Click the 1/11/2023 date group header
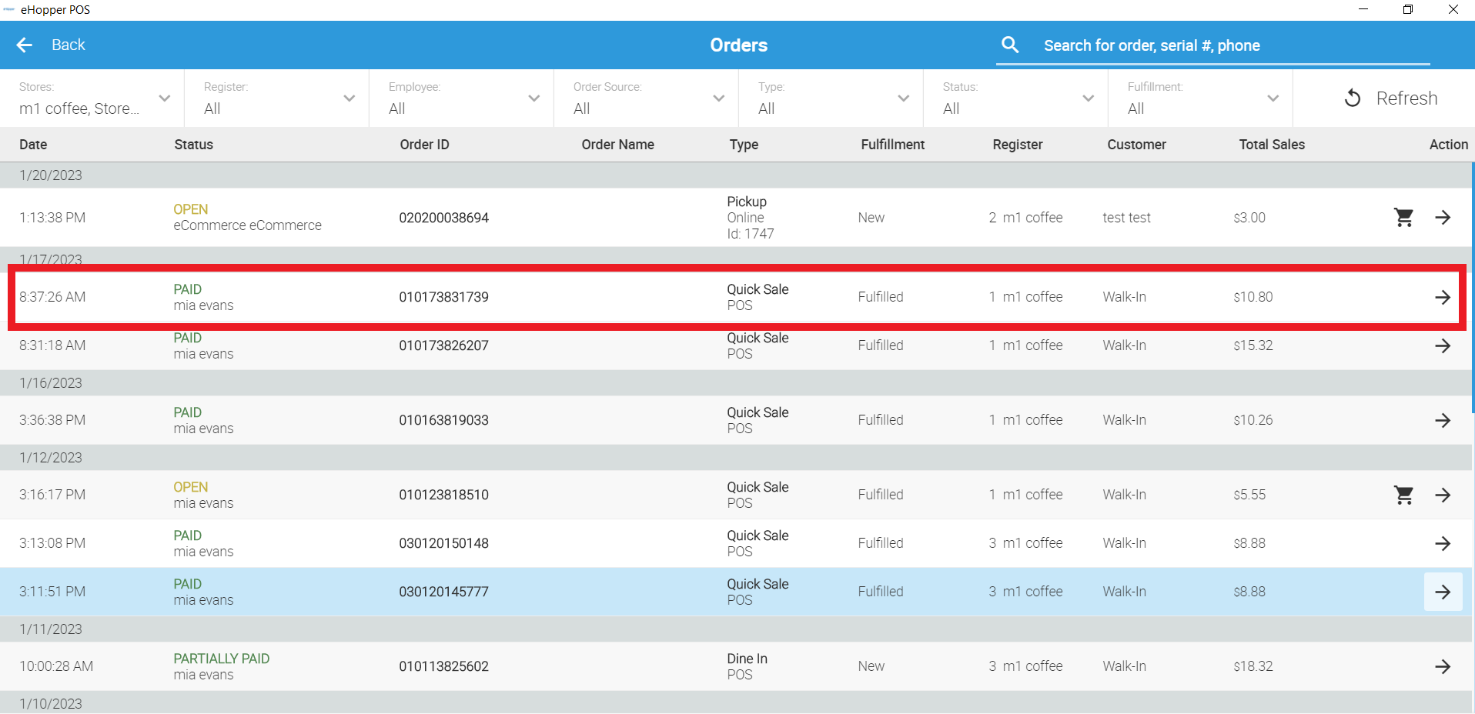Image resolution: width=1475 pixels, height=714 pixels. (x=736, y=629)
